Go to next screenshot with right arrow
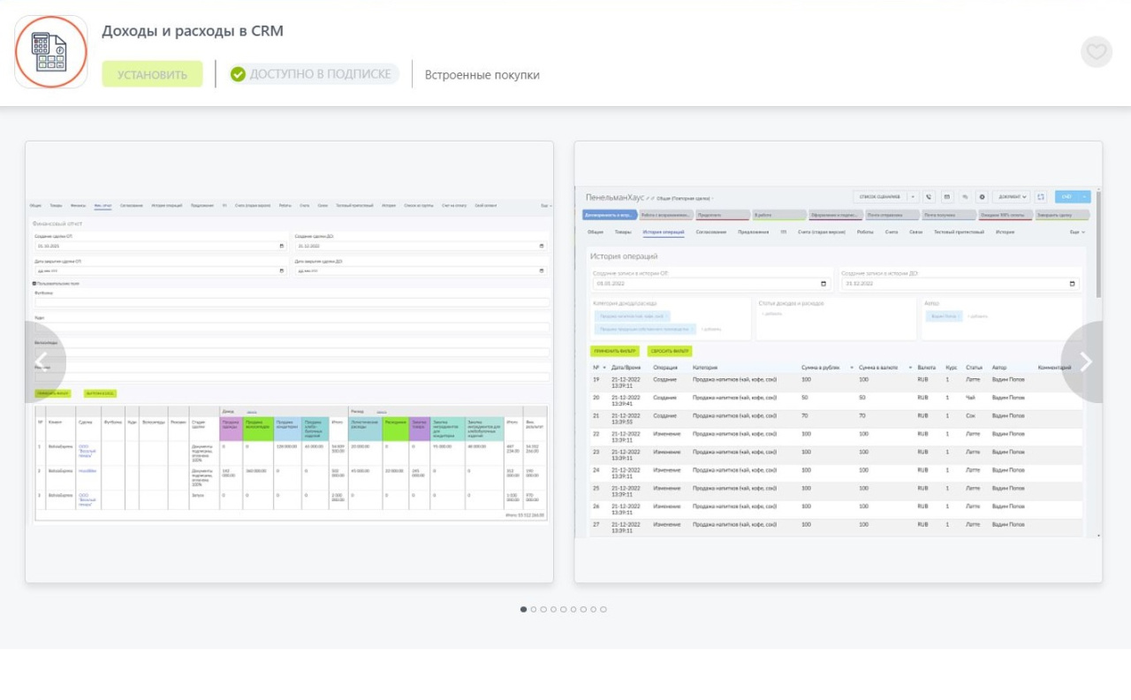 pyautogui.click(x=1086, y=362)
